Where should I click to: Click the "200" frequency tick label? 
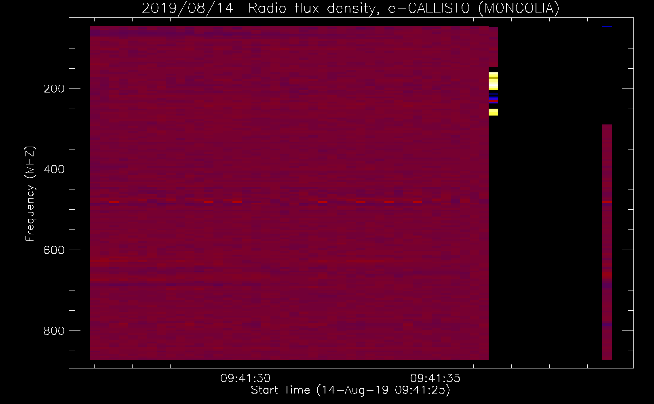pyautogui.click(x=54, y=89)
